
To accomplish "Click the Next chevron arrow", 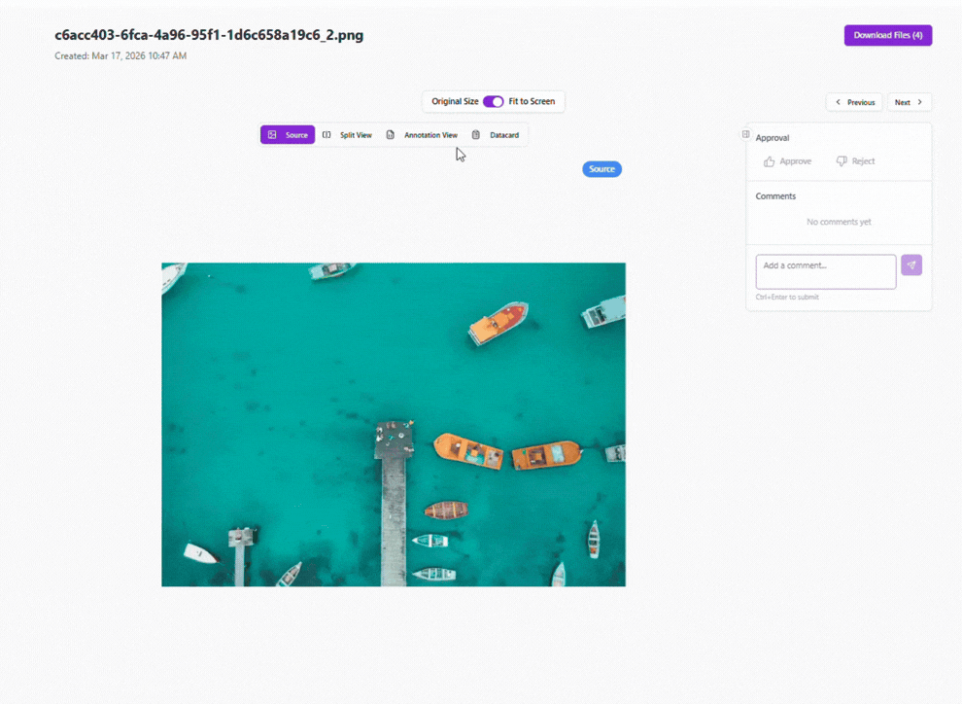I will tap(919, 102).
